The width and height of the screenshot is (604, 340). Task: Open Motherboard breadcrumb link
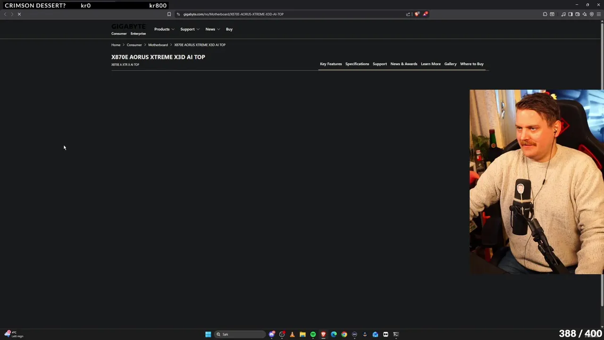coord(158,45)
